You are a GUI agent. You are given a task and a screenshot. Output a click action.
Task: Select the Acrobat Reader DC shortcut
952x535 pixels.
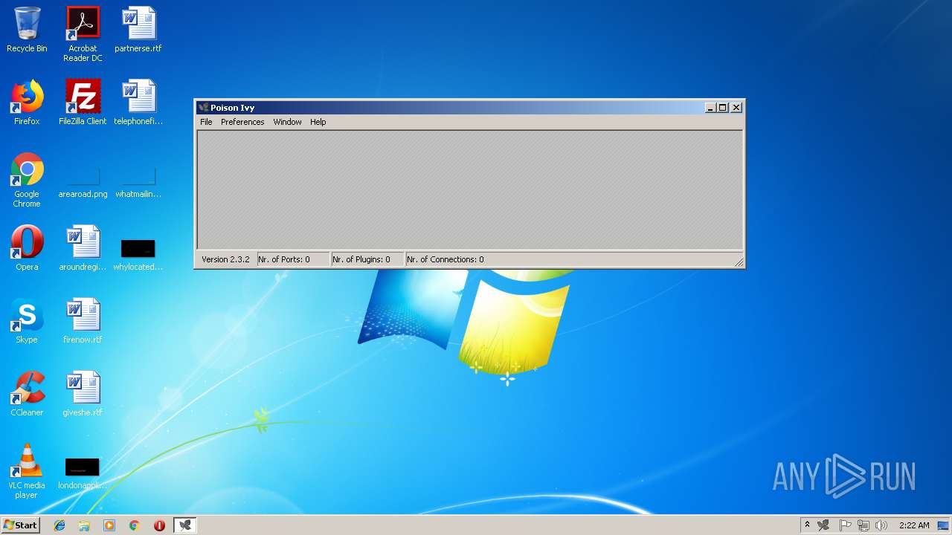(x=83, y=34)
